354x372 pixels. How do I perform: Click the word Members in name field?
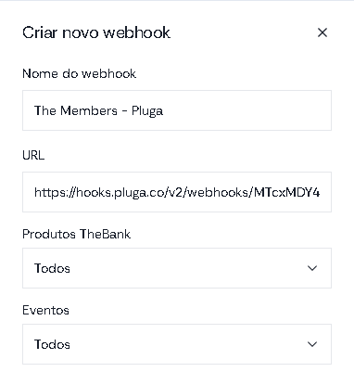pyautogui.click(x=89, y=110)
